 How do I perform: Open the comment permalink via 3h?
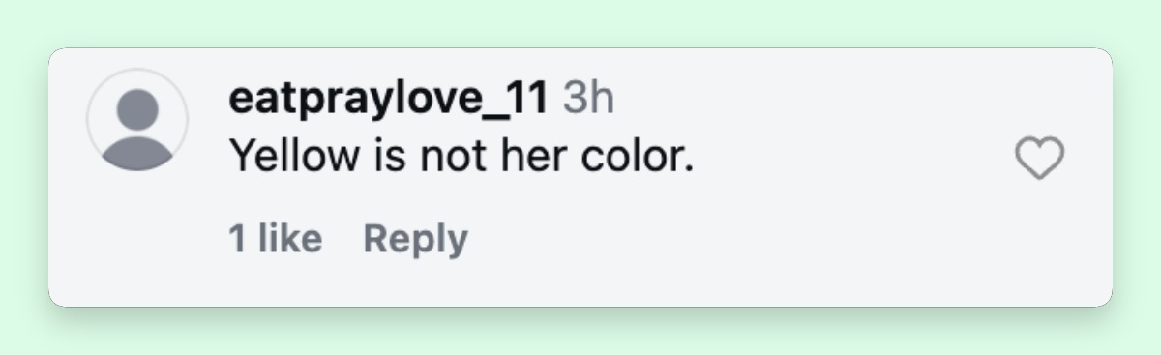(588, 97)
